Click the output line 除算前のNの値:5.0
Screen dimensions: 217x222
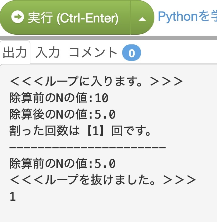coord(62,164)
